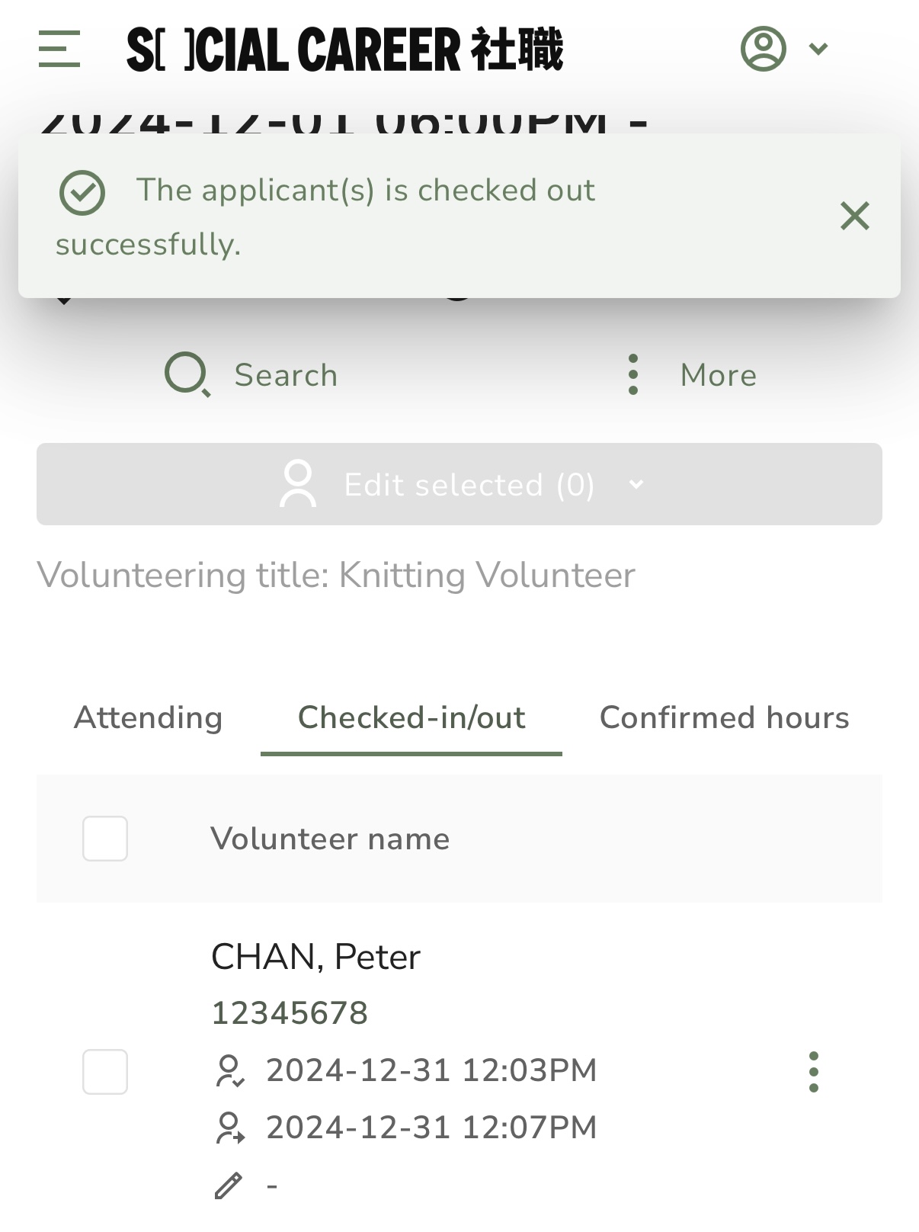
Task: Switch to the Attending tab
Action: coord(149,717)
